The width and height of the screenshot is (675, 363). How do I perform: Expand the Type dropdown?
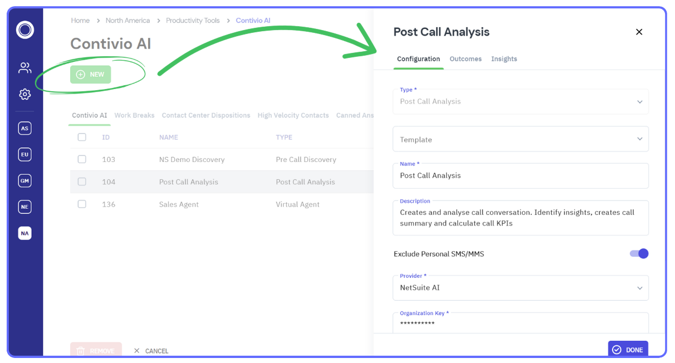point(520,101)
